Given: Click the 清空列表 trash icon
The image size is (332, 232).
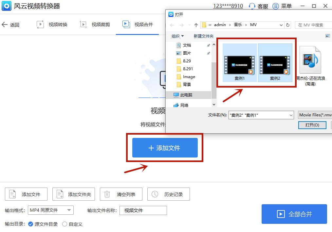Looking at the screenshot, I should 107,194.
